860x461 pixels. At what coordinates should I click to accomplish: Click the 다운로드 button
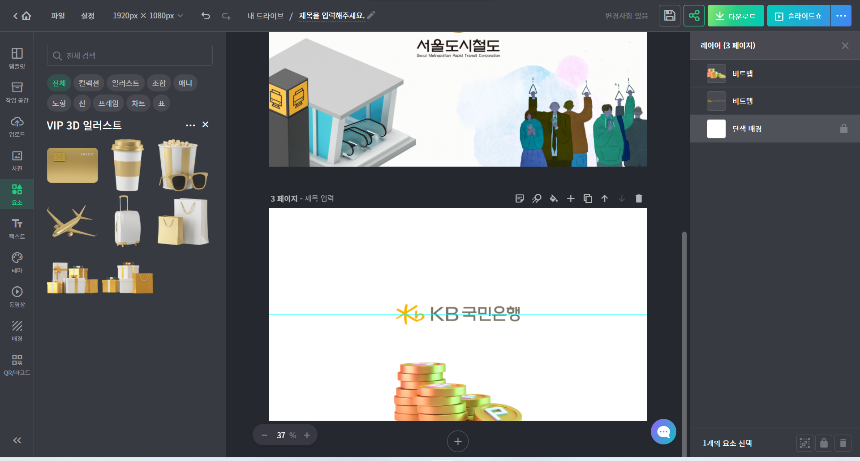pos(736,16)
